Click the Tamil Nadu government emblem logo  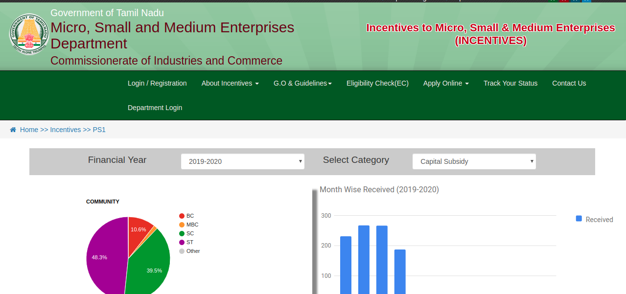(x=29, y=34)
